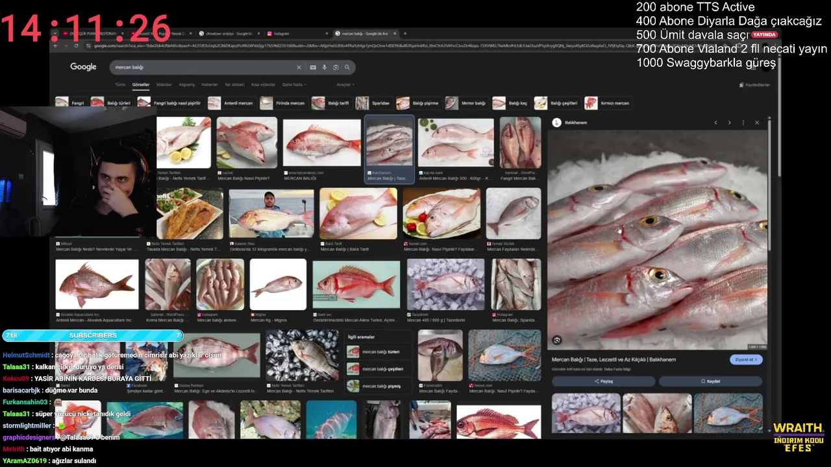Open related thumbnail of fish on net

click(x=728, y=413)
